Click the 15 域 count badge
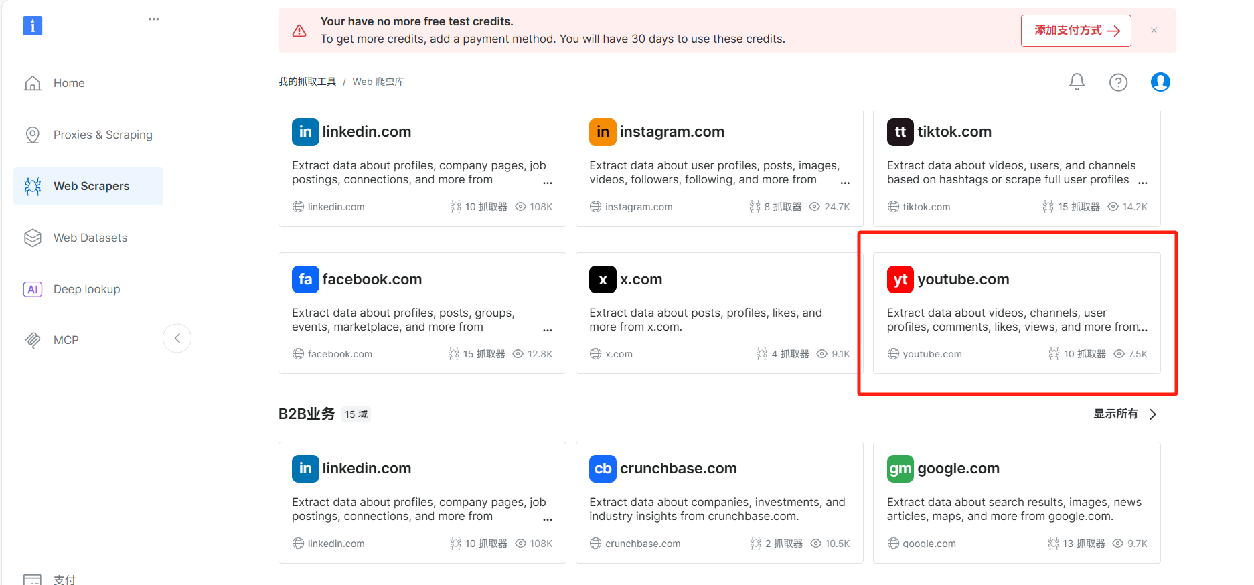Screen dimensions: 1254x585 [356, 414]
